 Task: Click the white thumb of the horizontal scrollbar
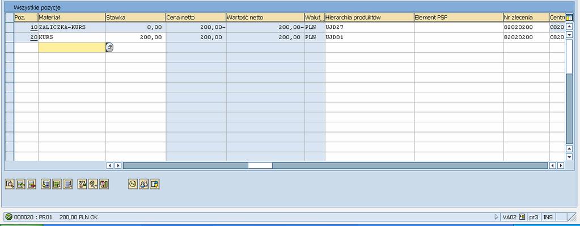(x=260, y=166)
